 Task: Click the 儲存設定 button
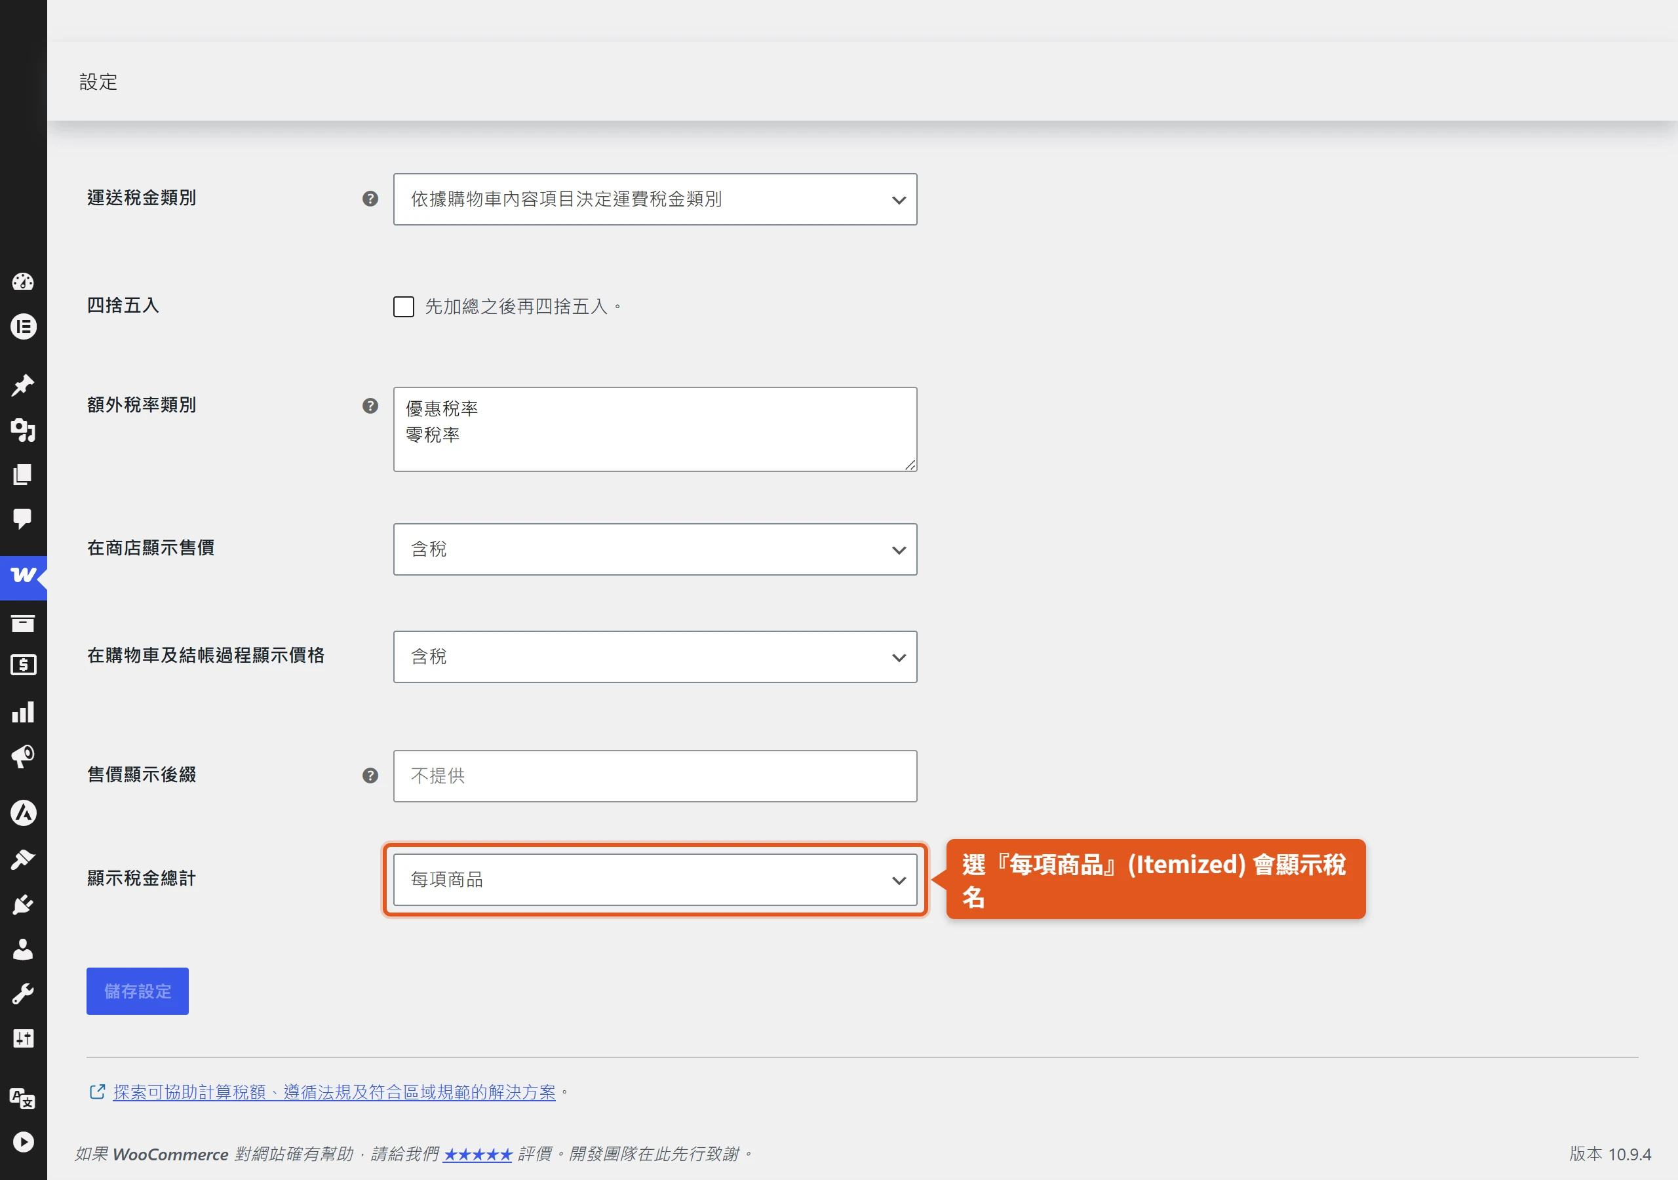pos(138,991)
